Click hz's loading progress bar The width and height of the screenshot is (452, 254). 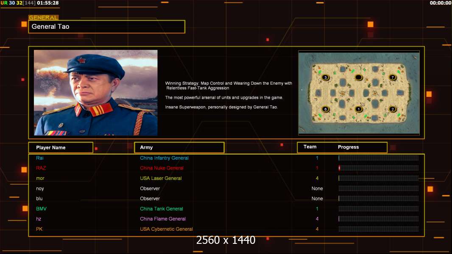click(x=378, y=219)
